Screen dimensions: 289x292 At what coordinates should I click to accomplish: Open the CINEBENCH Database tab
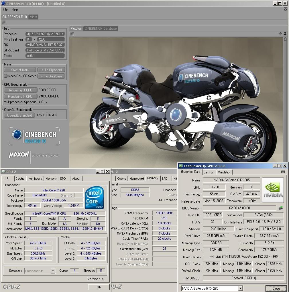point(101,29)
